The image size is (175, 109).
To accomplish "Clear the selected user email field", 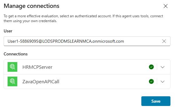I will [x=164, y=41].
